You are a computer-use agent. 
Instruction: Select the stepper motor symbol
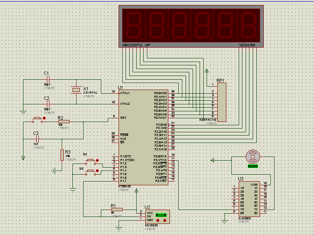pyautogui.click(x=253, y=157)
